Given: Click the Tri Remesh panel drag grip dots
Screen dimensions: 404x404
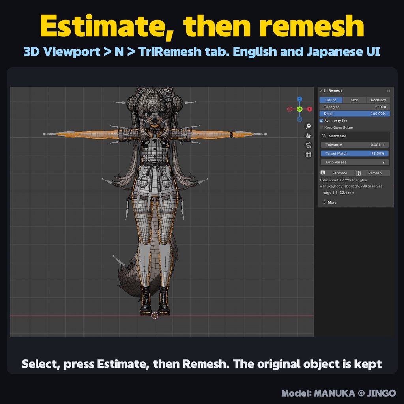Looking at the screenshot, I should click(x=388, y=91).
